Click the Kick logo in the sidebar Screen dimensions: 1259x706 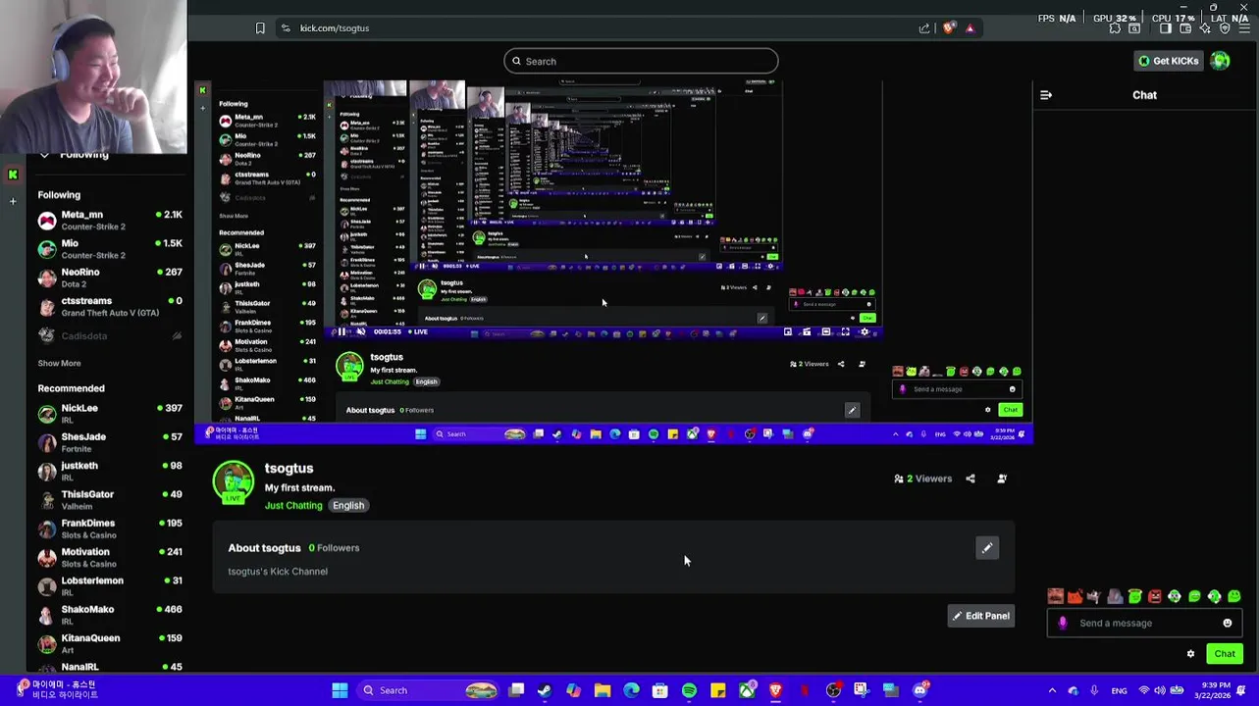click(13, 175)
